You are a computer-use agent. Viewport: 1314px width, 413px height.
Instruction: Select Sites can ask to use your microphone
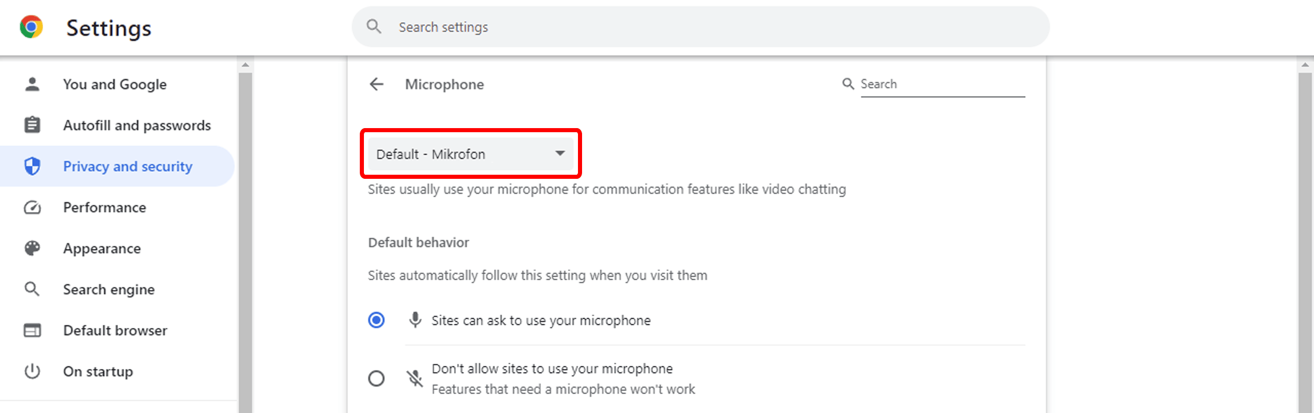376,320
